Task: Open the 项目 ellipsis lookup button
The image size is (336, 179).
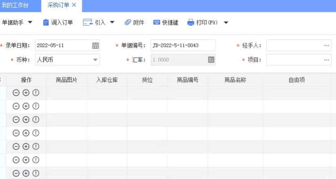Action: tap(327, 60)
